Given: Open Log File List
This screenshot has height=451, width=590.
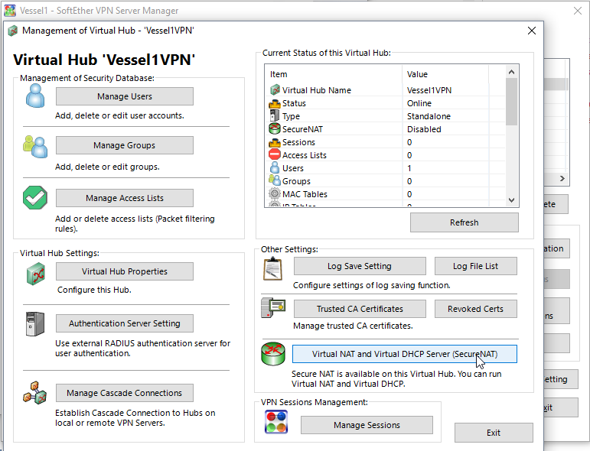Looking at the screenshot, I should (x=476, y=266).
